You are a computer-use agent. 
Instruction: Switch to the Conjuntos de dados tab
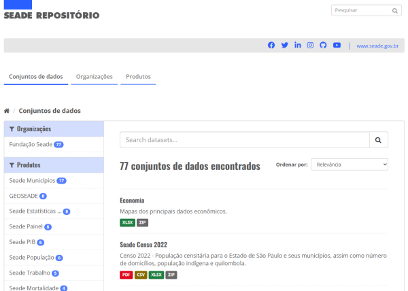click(36, 77)
